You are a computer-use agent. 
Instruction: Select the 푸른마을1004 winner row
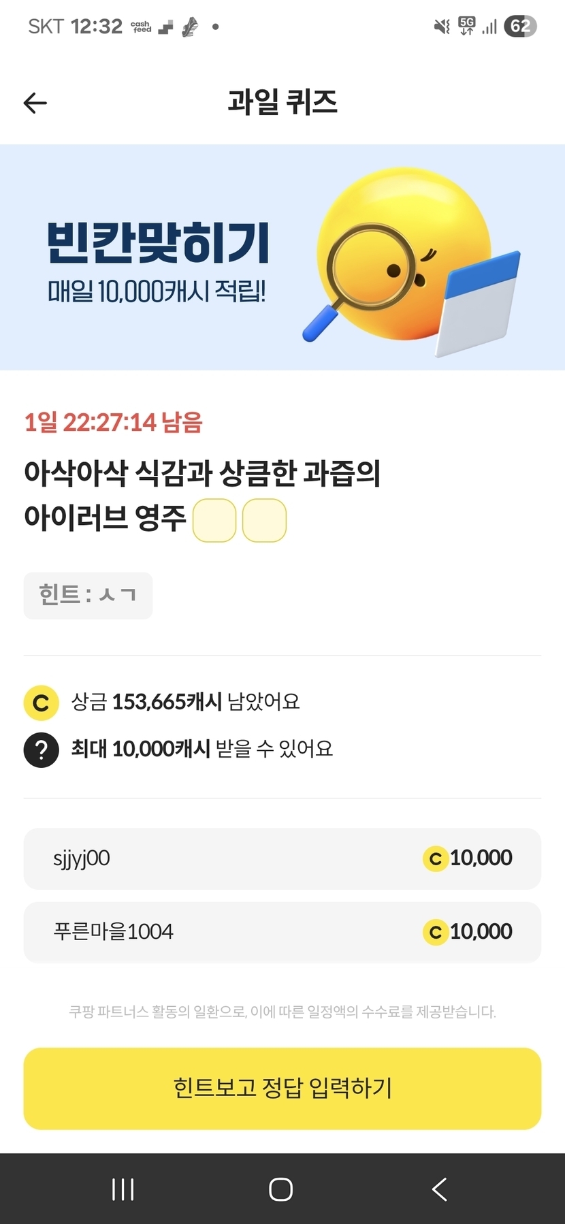coord(282,932)
